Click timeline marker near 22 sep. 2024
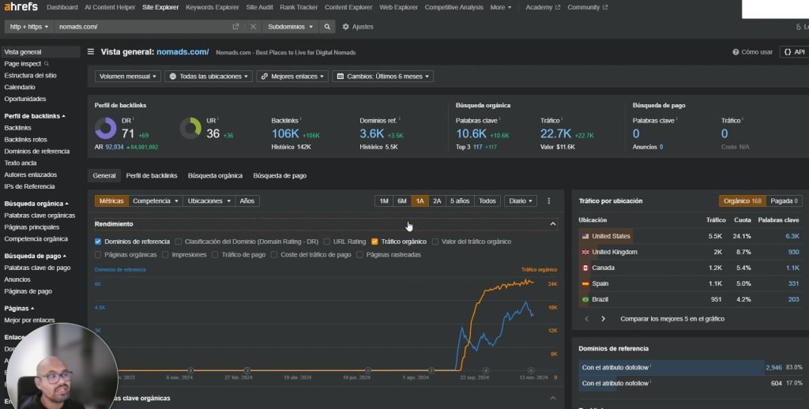 click(486, 370)
